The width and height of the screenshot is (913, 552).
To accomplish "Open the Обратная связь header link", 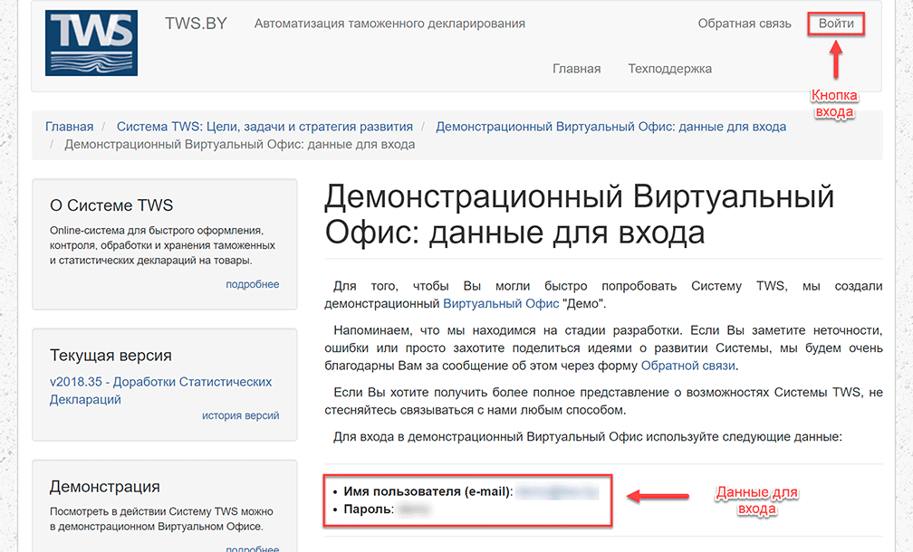I will point(745,24).
